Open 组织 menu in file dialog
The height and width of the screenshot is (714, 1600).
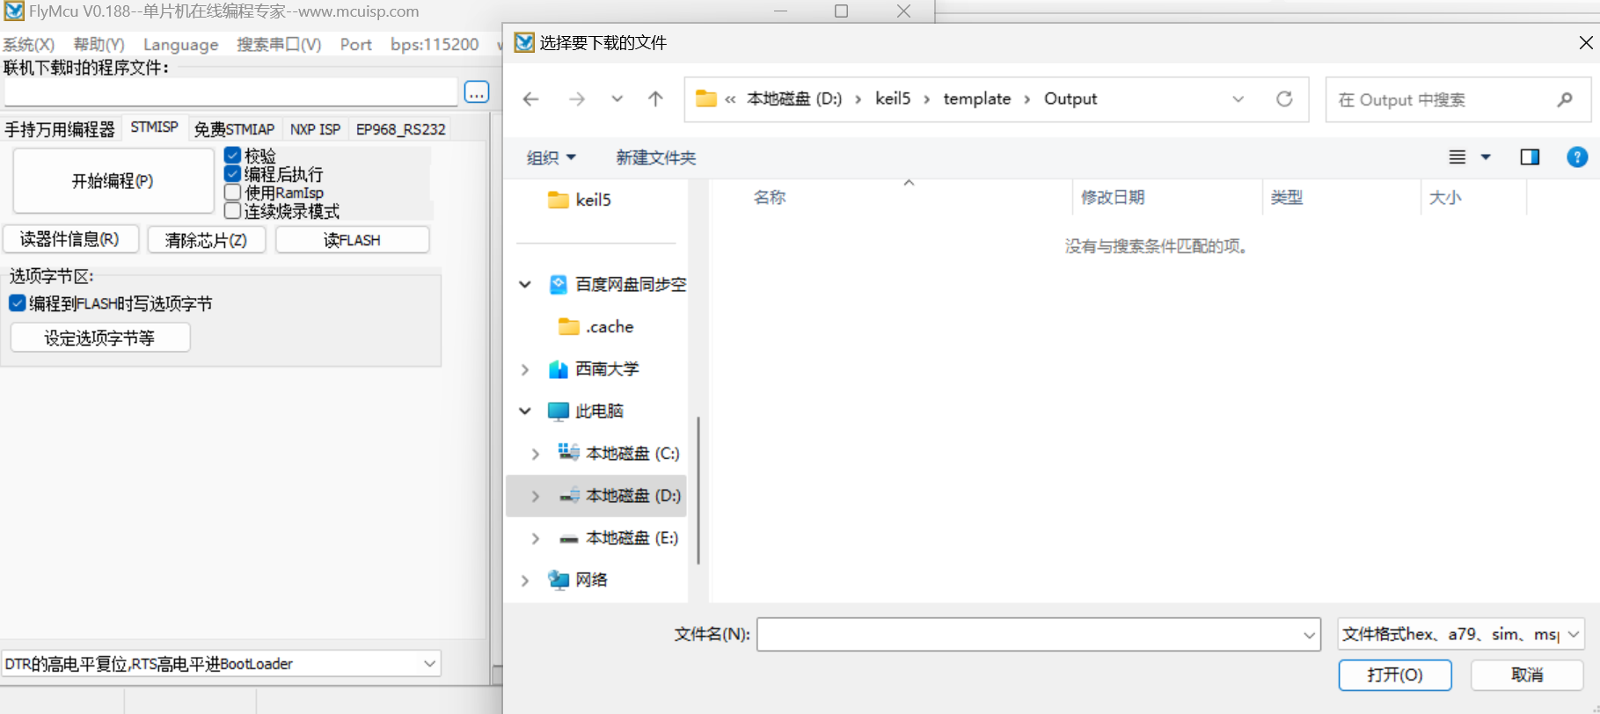click(x=551, y=157)
